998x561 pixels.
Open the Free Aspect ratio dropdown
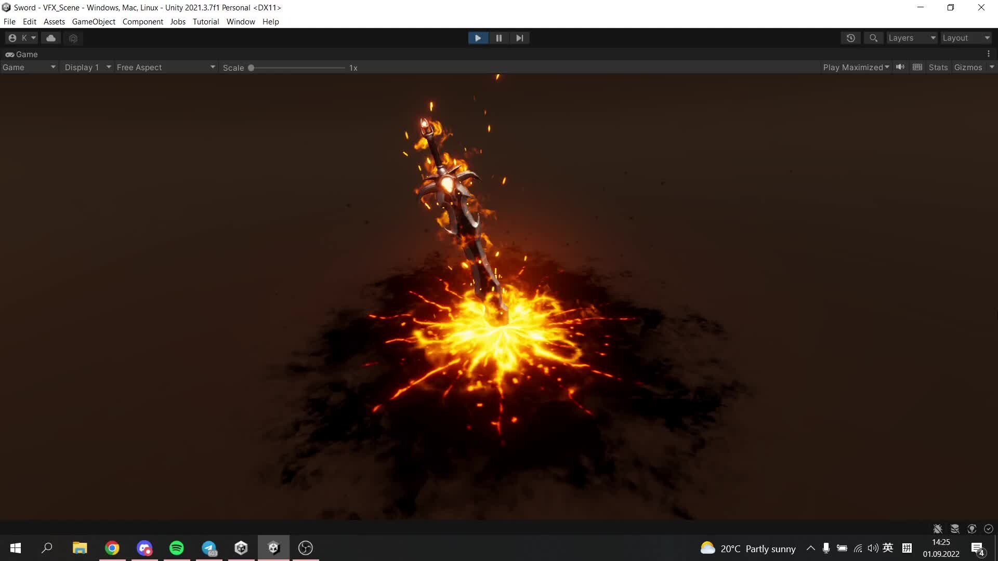click(x=165, y=67)
